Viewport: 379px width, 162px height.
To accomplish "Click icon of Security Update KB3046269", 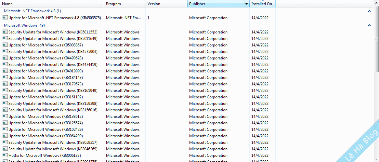I will pos(5,149).
